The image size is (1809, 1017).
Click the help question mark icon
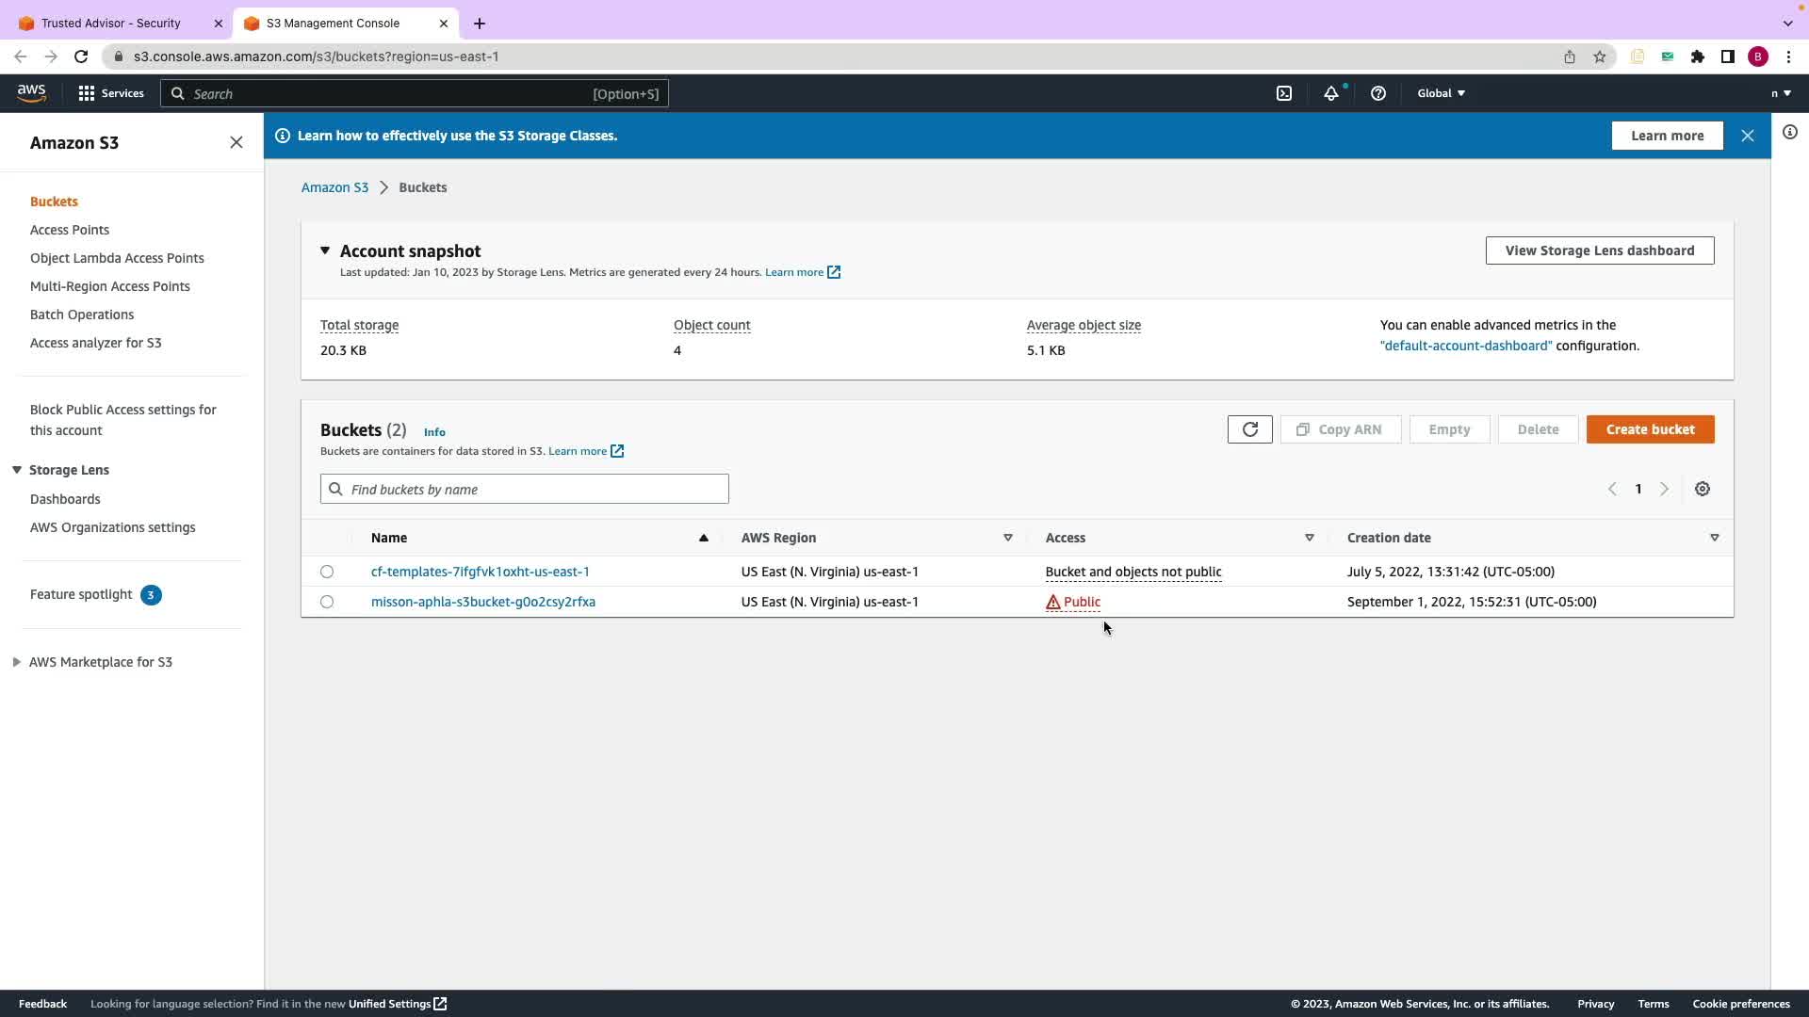click(1377, 93)
